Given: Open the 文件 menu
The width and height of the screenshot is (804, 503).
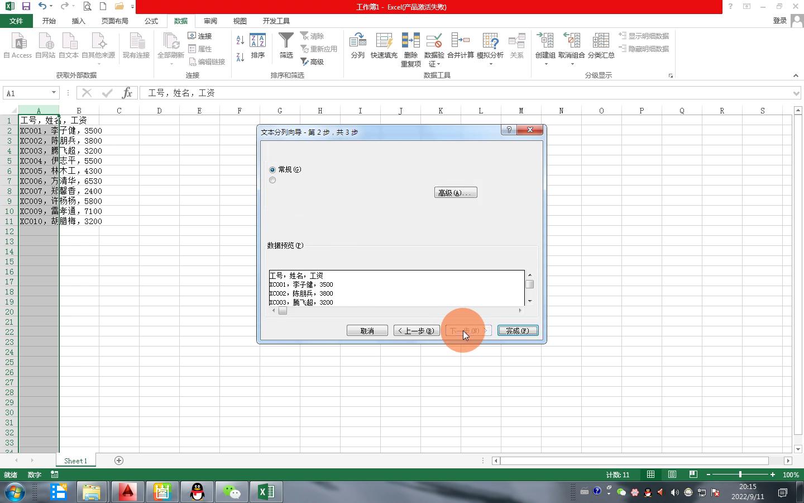Looking at the screenshot, I should point(16,21).
